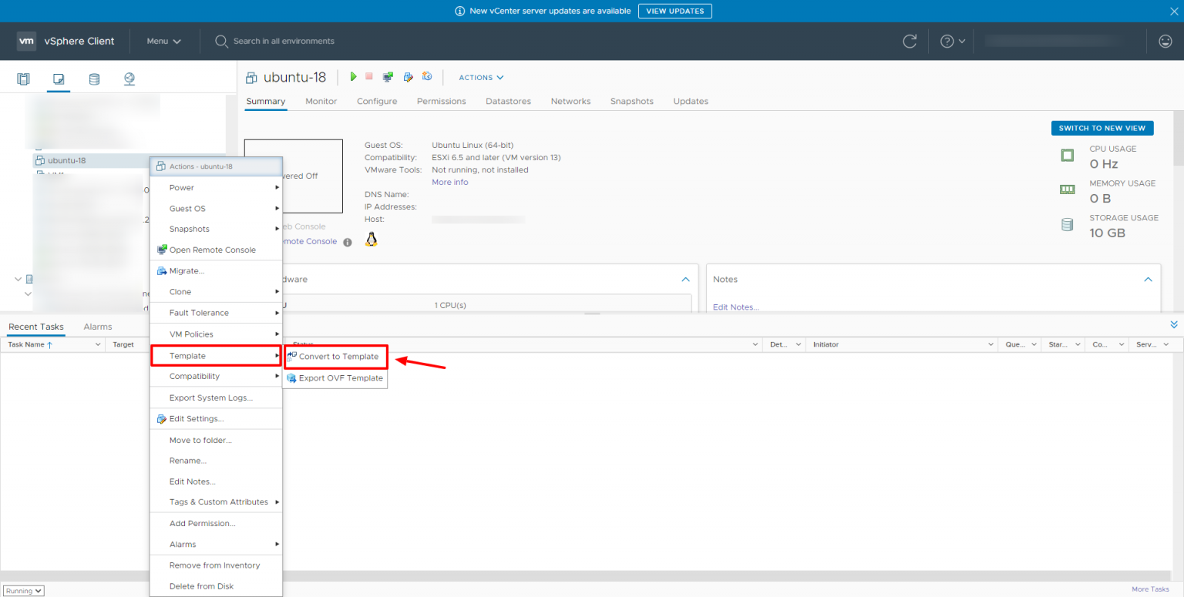The height and width of the screenshot is (597, 1184).
Task: Open the Storage view icon in navigator
Action: click(x=94, y=79)
